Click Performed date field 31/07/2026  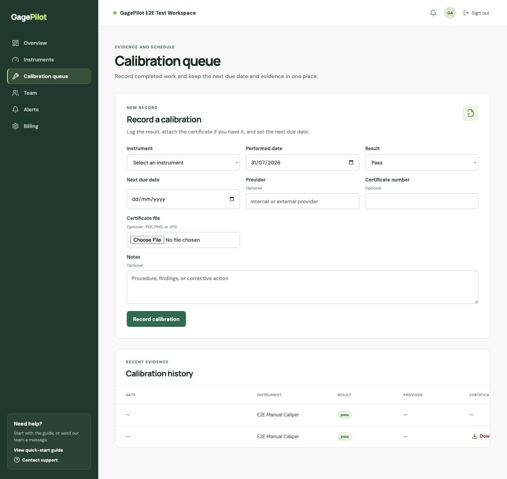(302, 162)
